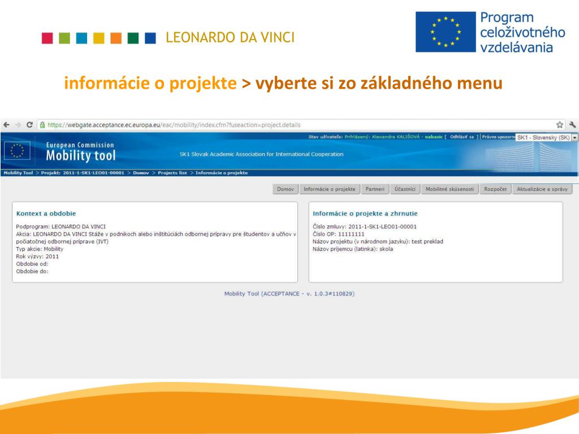The image size is (579, 434).
Task: Click the Obdobie od: label
Action: [32, 263]
